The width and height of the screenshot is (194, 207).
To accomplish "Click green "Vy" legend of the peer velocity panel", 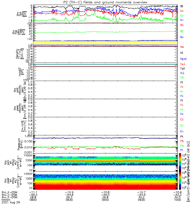I will click(x=182, y=109).
